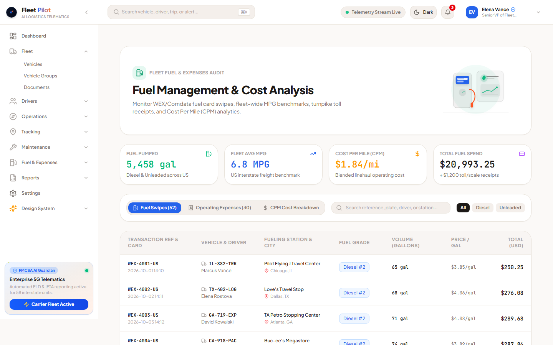Open Vehicles under Fleet
Image resolution: width=553 pixels, height=345 pixels.
(x=33, y=64)
